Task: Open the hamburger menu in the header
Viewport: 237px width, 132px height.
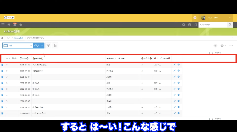Action: (x=3, y=25)
